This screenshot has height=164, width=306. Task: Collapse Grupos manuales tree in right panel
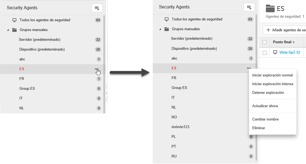point(160,29)
